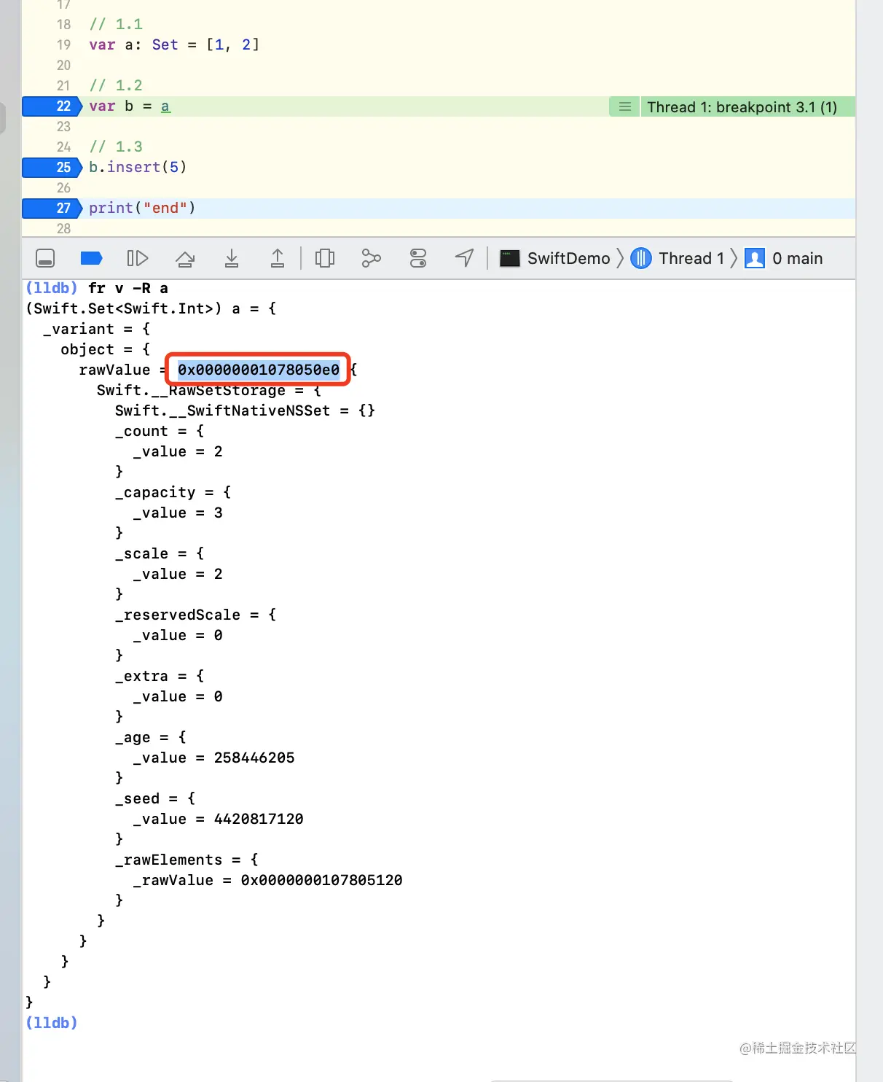The height and width of the screenshot is (1082, 883).
Task: Click the _rawElements = { line
Action: 187,860
